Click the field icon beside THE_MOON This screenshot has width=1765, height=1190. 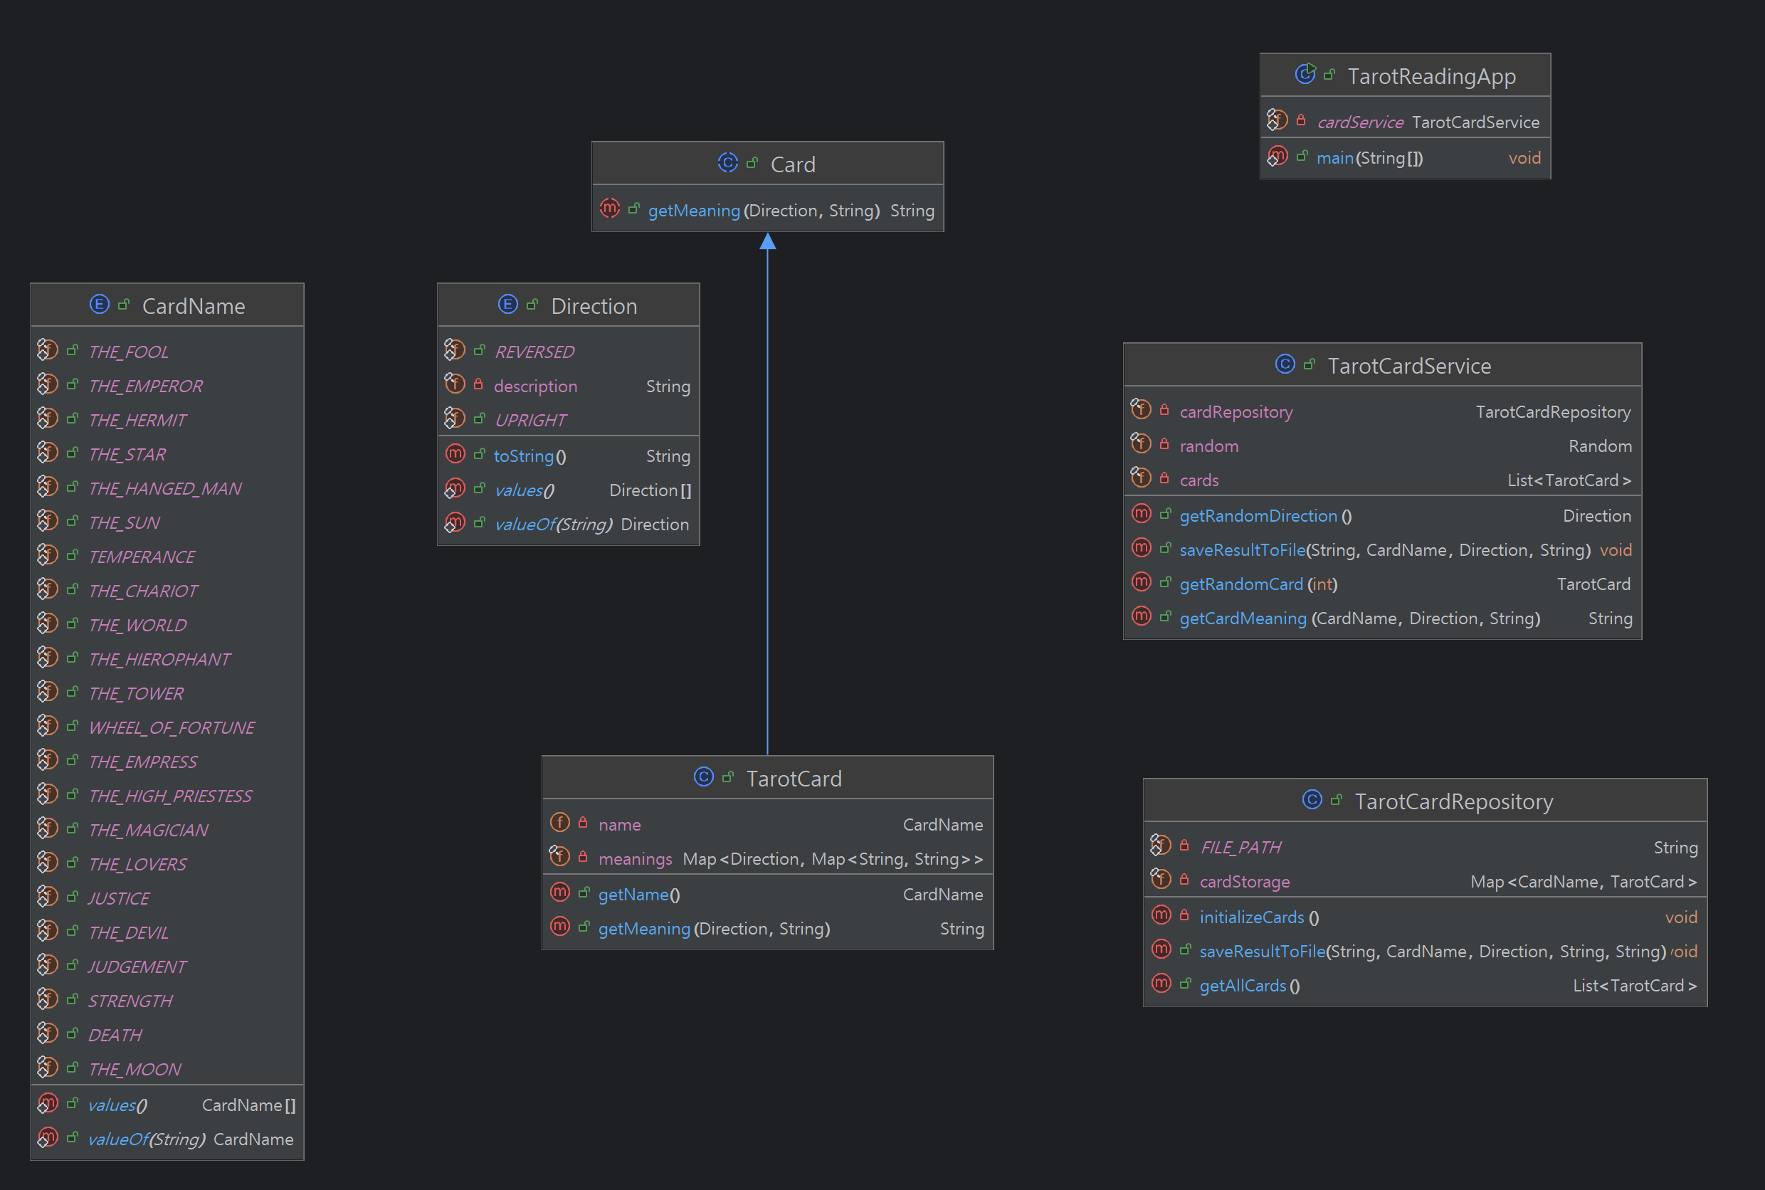click(x=47, y=1068)
